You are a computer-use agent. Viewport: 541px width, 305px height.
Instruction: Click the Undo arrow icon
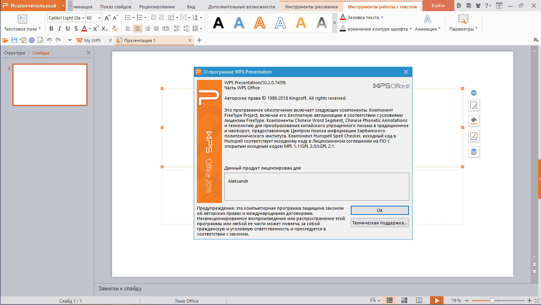click(x=49, y=40)
